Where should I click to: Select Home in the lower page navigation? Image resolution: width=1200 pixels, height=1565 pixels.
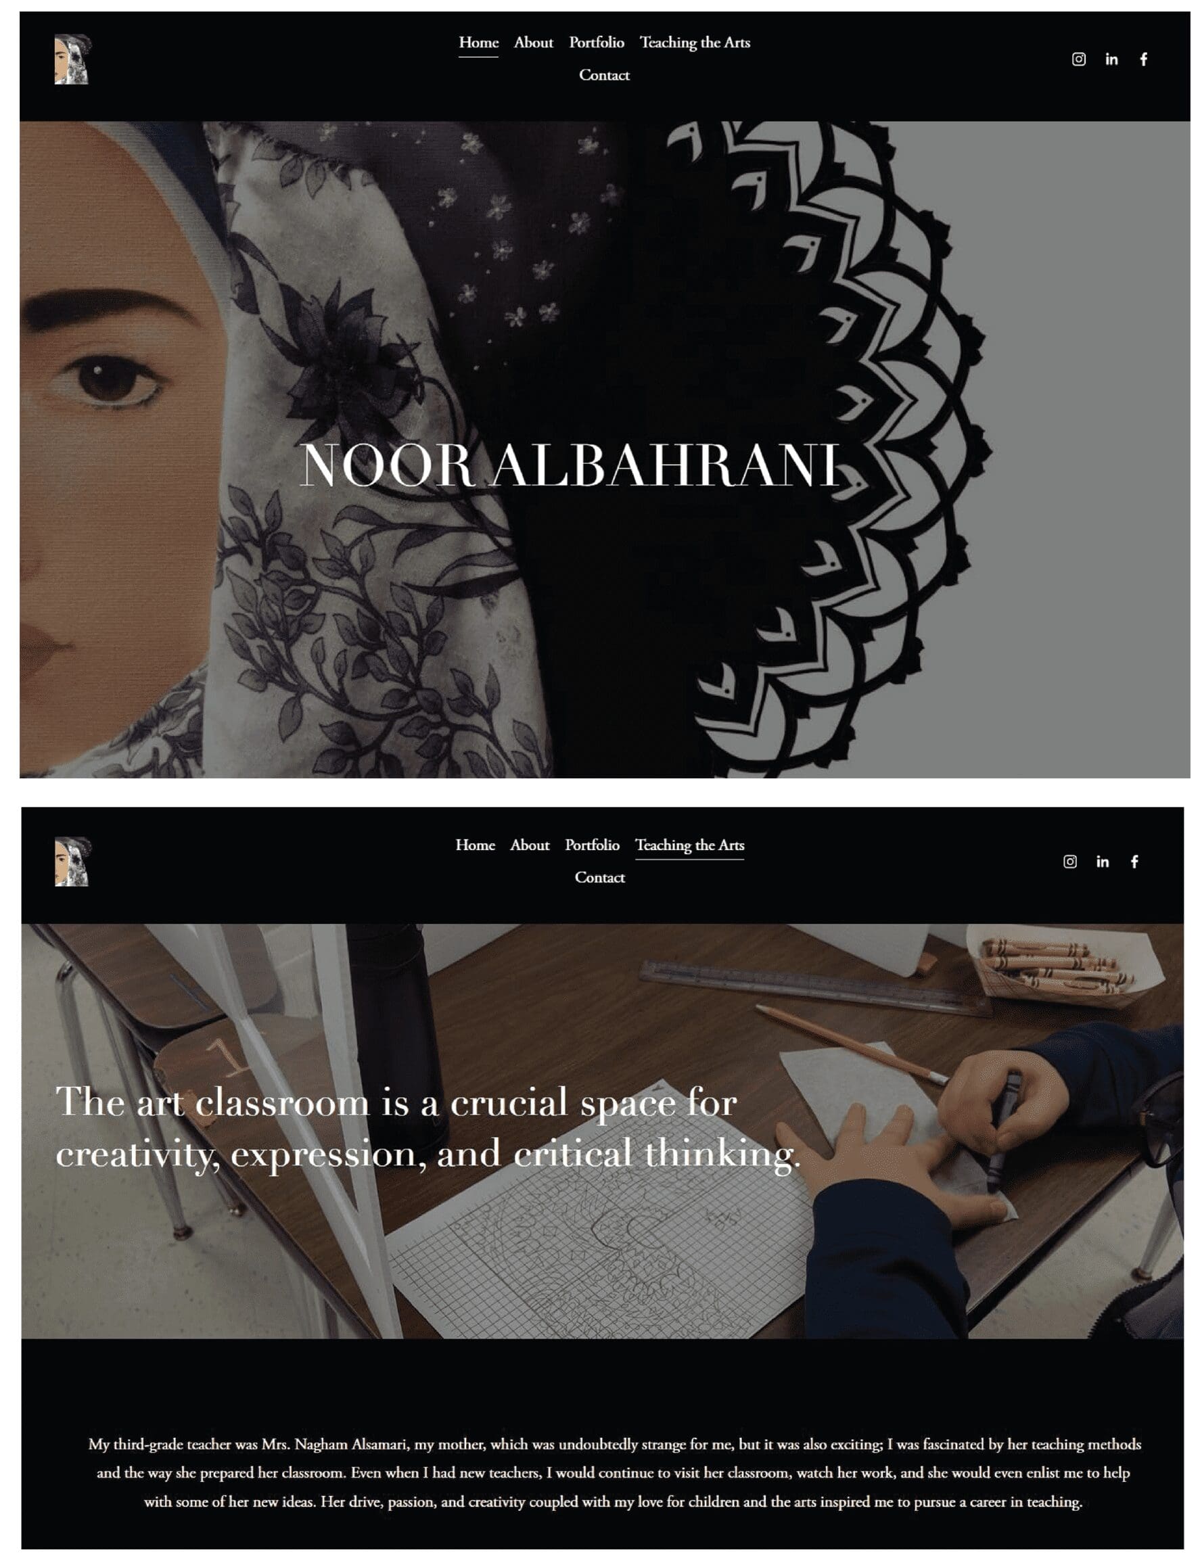(475, 845)
